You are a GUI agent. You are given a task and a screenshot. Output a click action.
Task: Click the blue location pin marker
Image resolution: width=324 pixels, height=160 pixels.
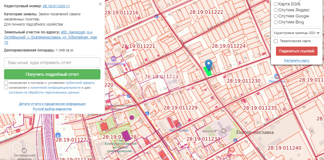coord(209,64)
